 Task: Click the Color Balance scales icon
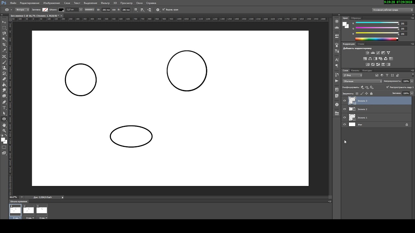click(x=370, y=59)
